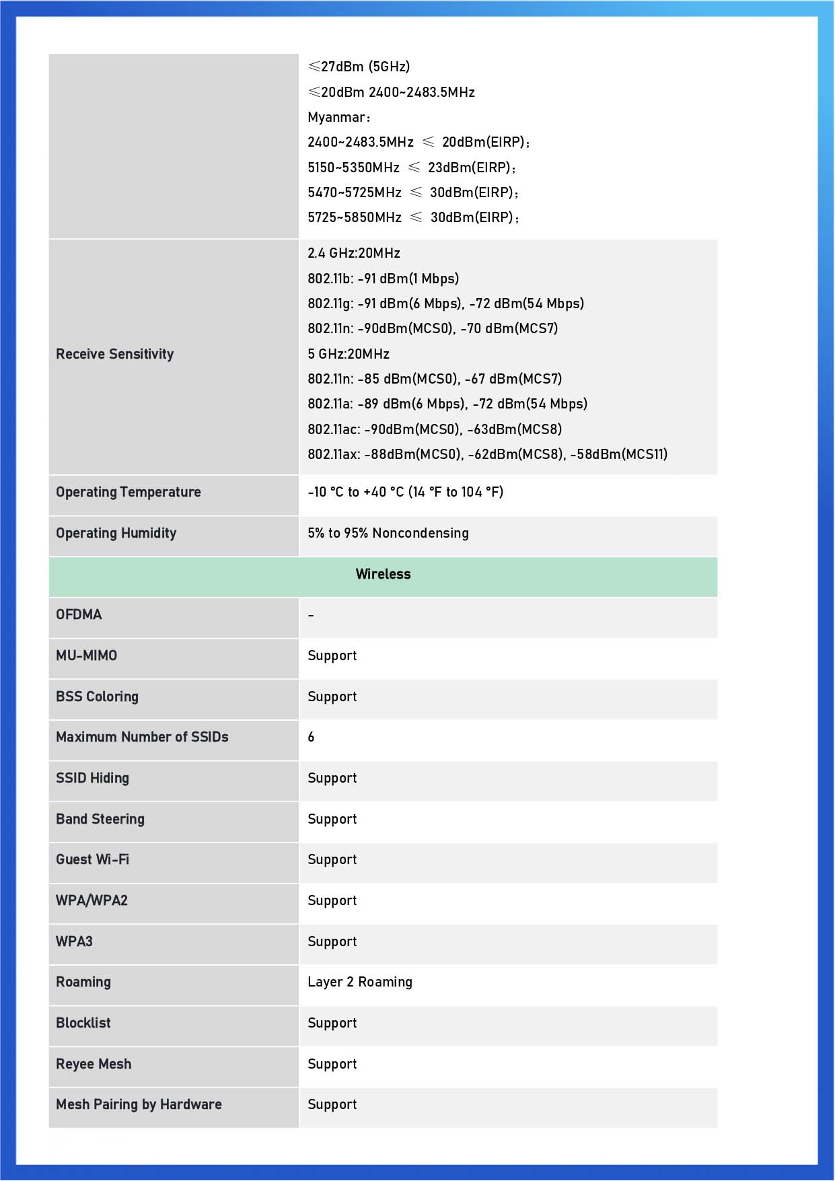
Task: Select the "802.11ax: -88dBm(MCS0)" line
Action: click(488, 454)
